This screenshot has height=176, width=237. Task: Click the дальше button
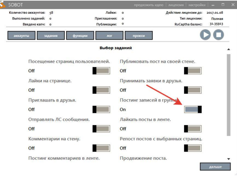(215, 167)
